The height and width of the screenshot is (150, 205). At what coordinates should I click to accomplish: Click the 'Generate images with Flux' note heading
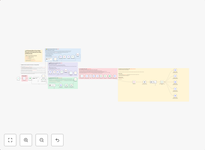(x=52, y=49)
